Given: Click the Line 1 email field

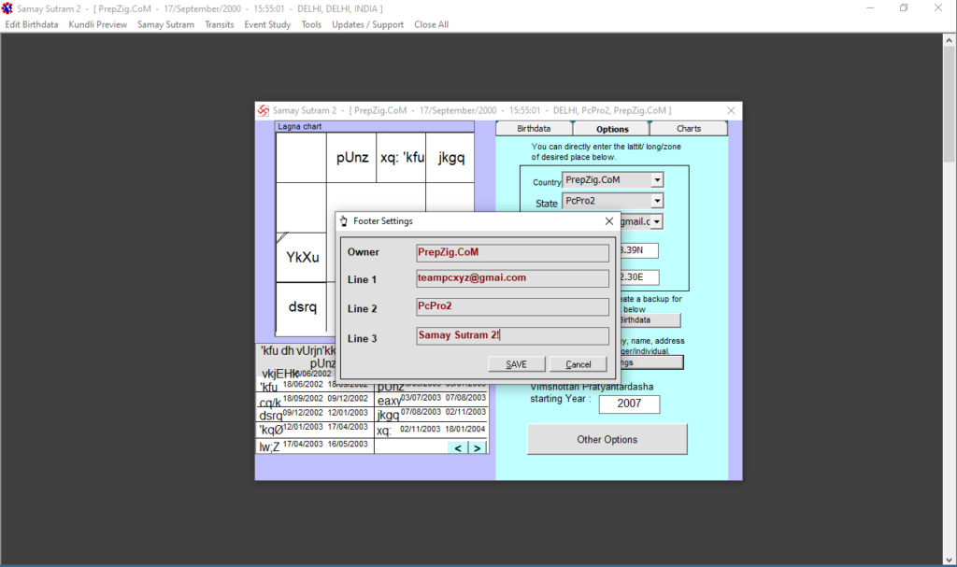Looking at the screenshot, I should (512, 278).
